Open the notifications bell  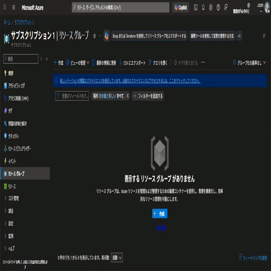(x=203, y=7)
